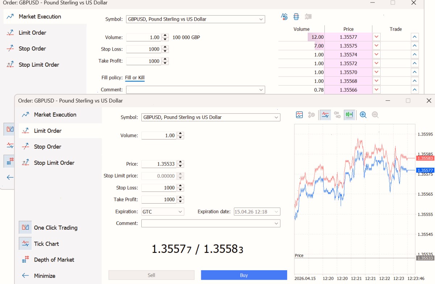Click the framed chart icon above the tick chart
This screenshot has height=284, width=435.
coord(299,115)
